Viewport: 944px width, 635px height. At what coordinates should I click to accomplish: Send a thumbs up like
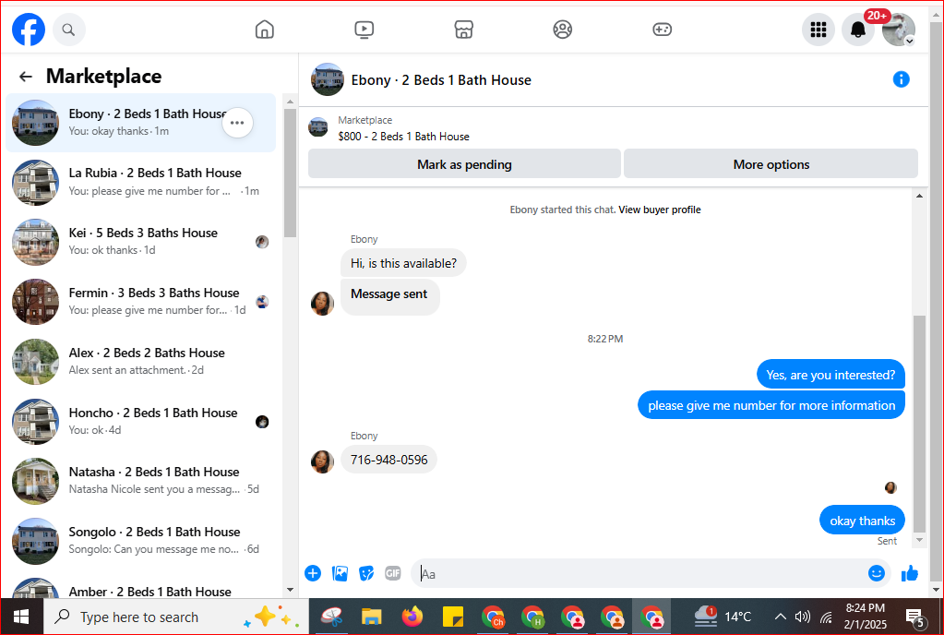(x=909, y=573)
